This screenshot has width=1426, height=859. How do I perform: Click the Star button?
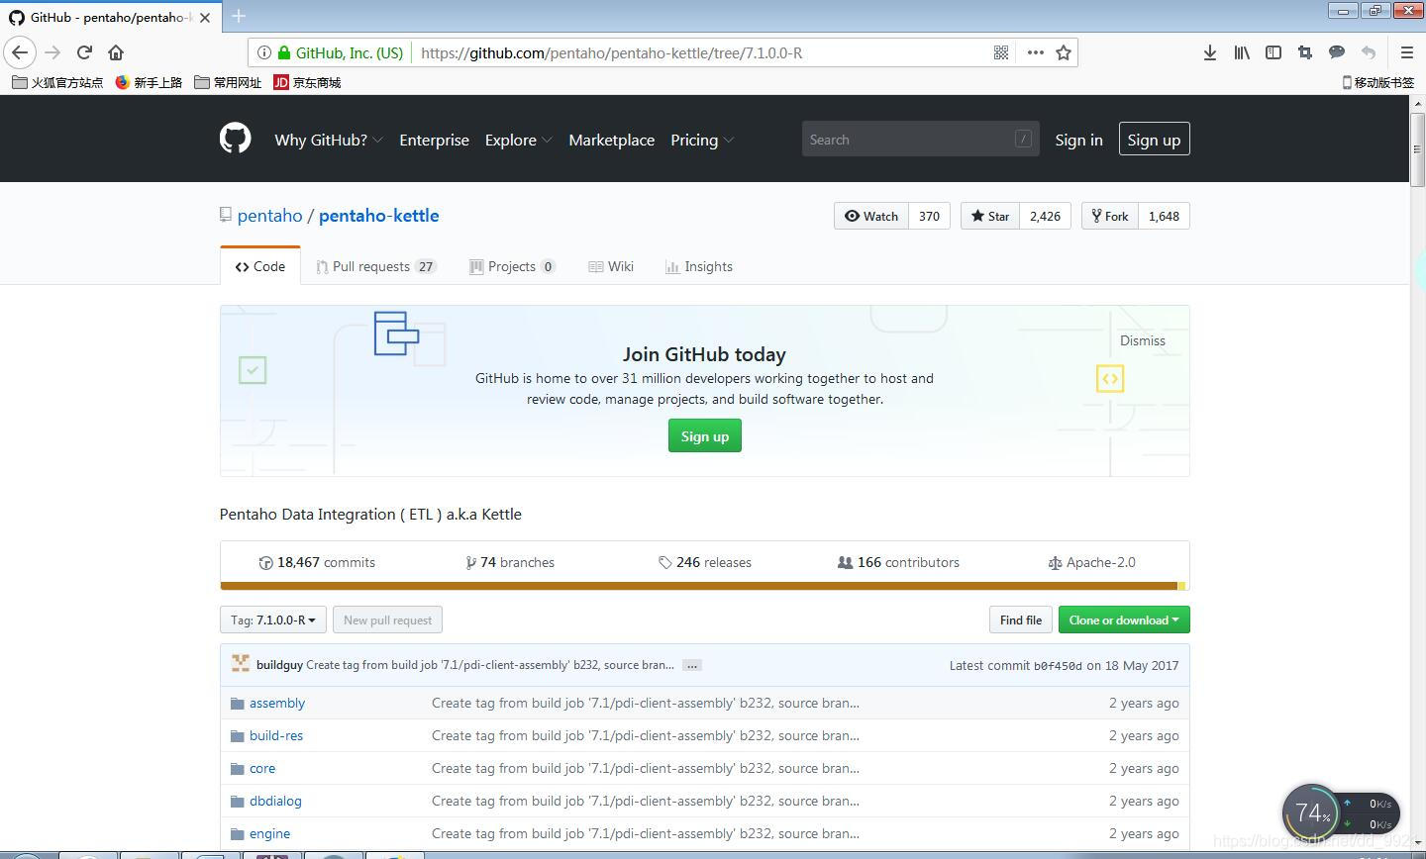pyautogui.click(x=990, y=216)
